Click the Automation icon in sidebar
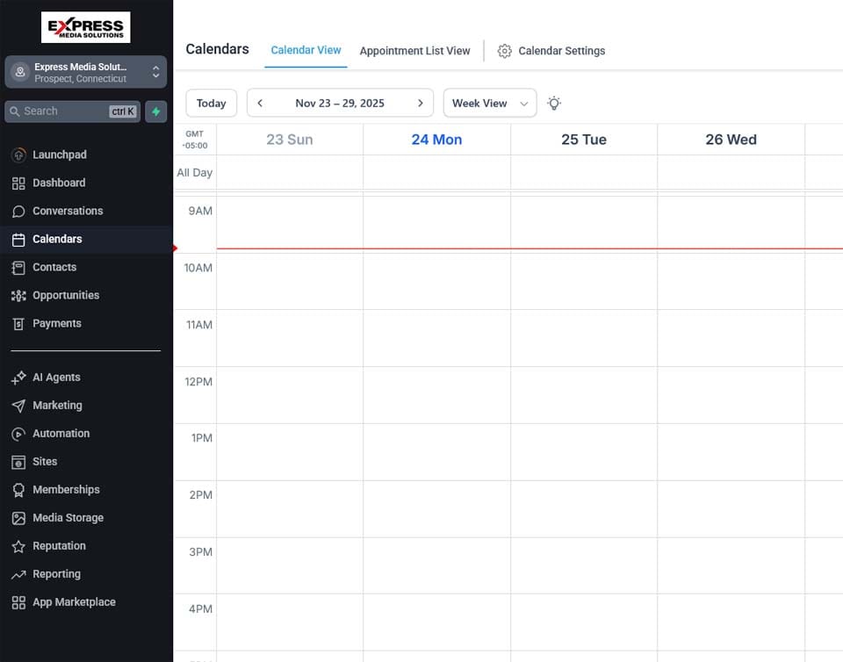 pos(18,434)
